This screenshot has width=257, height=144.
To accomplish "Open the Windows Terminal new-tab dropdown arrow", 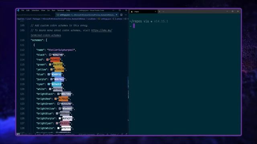I will click(163, 12).
